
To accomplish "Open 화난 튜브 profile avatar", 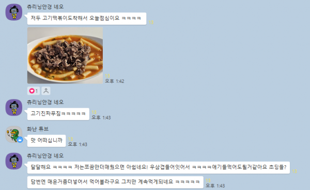I will [x=14, y=134].
